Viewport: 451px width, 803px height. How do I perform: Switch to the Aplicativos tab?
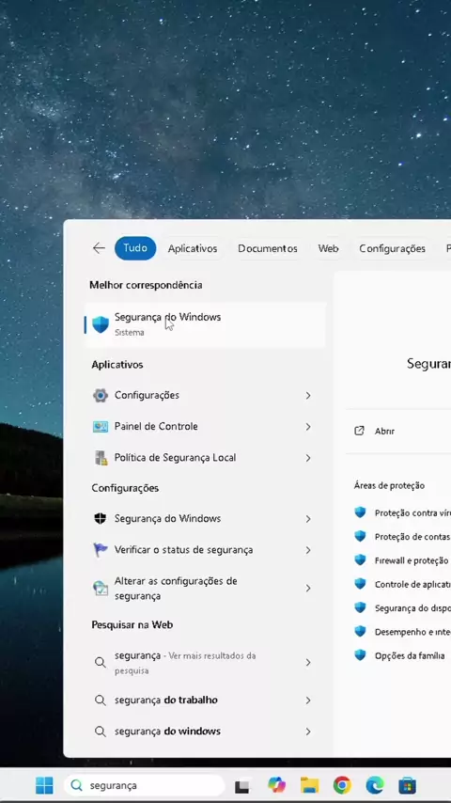point(193,248)
